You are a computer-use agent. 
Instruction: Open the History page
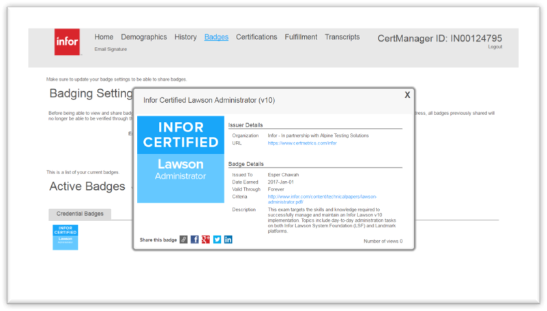point(186,37)
